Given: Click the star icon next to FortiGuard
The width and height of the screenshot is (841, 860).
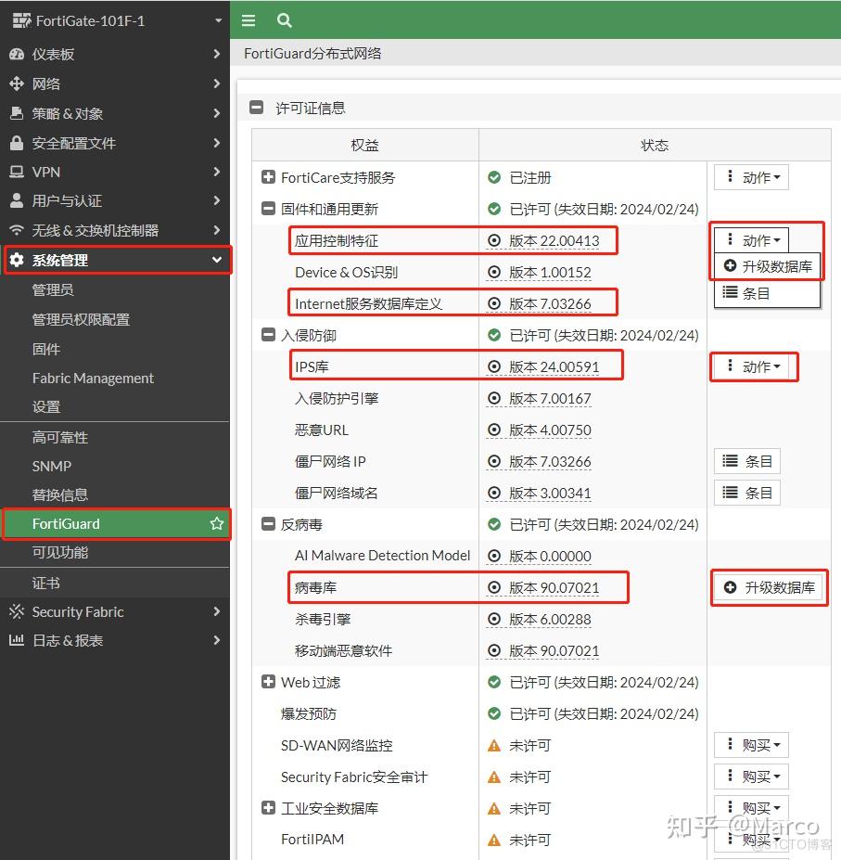Looking at the screenshot, I should pos(216,523).
